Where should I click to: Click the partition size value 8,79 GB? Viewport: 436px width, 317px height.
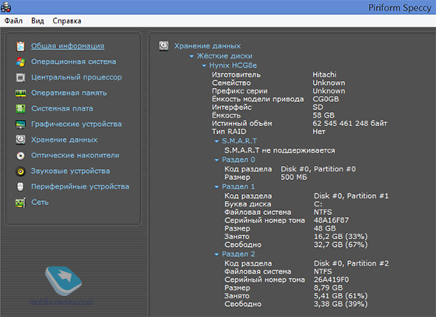coord(328,287)
